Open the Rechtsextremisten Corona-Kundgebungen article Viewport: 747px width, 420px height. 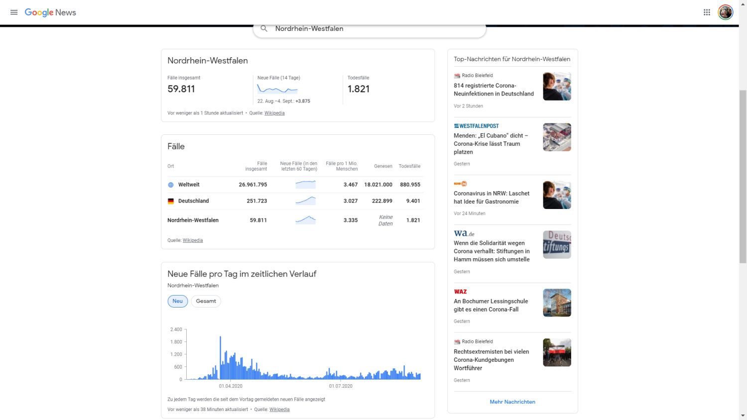[x=491, y=360]
